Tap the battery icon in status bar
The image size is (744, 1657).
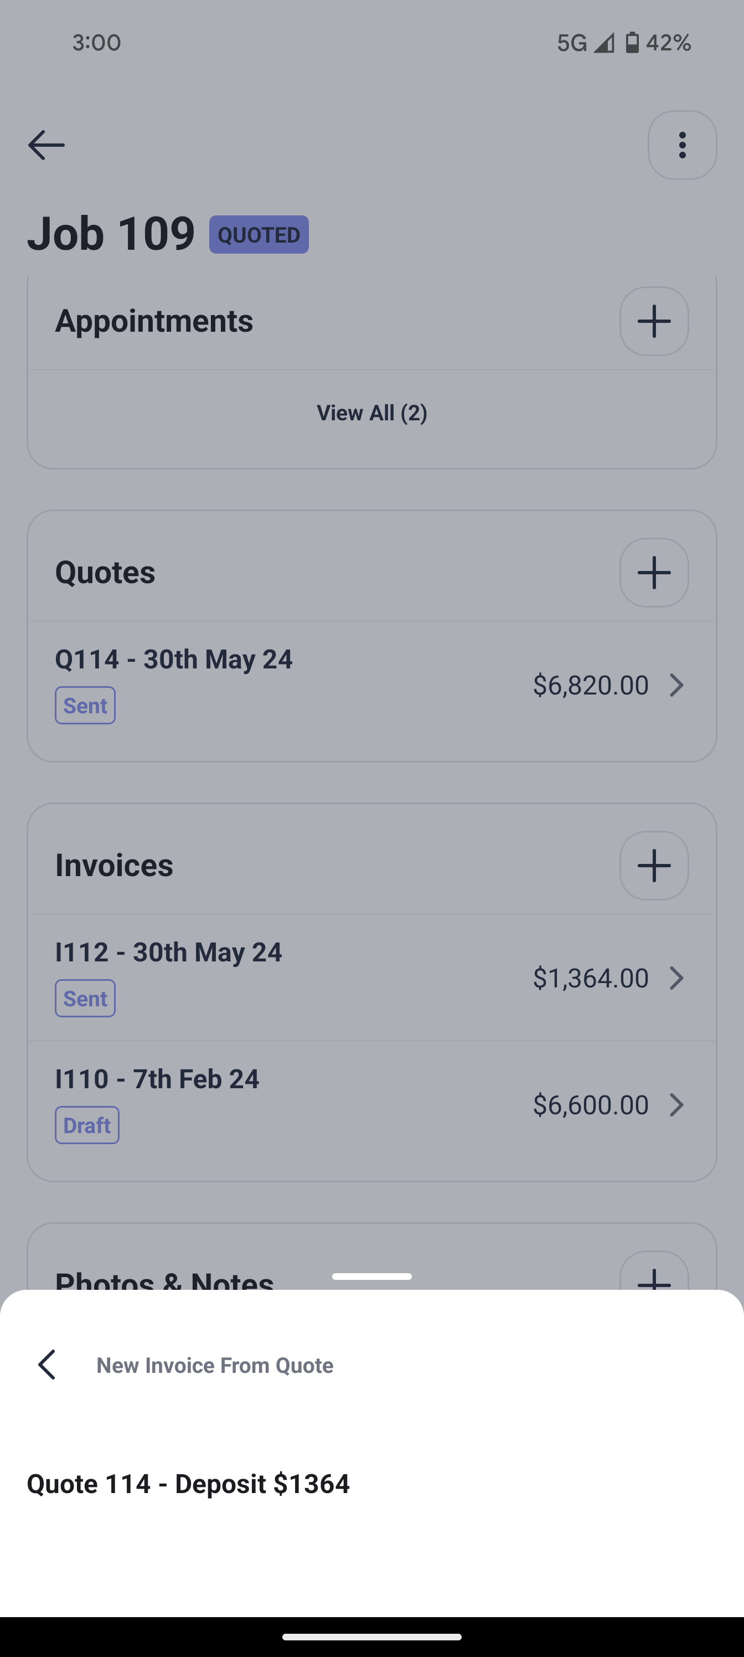point(632,43)
